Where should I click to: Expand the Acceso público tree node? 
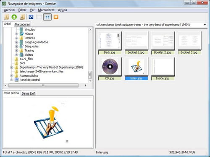click(x=12, y=76)
